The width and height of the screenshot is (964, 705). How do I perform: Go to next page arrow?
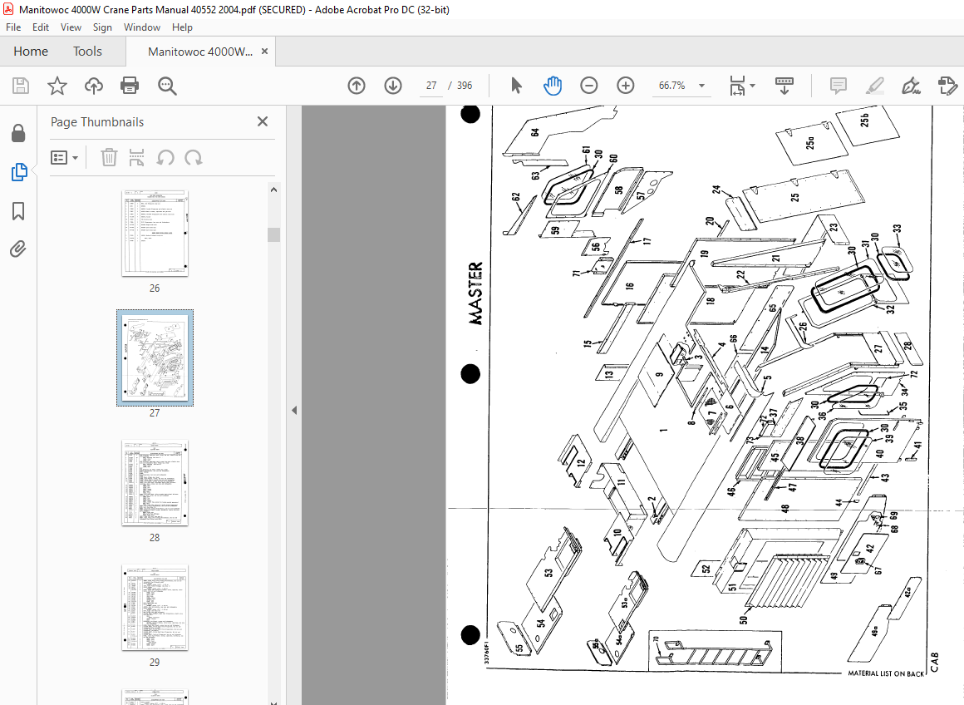click(x=393, y=86)
